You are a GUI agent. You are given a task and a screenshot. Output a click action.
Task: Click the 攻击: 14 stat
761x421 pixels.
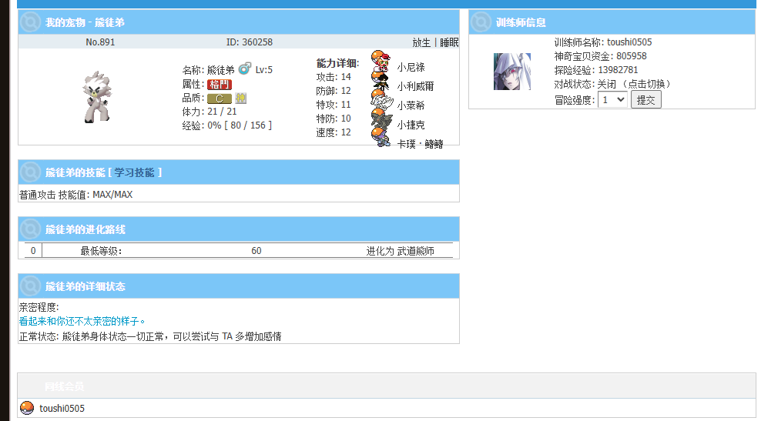tap(334, 77)
